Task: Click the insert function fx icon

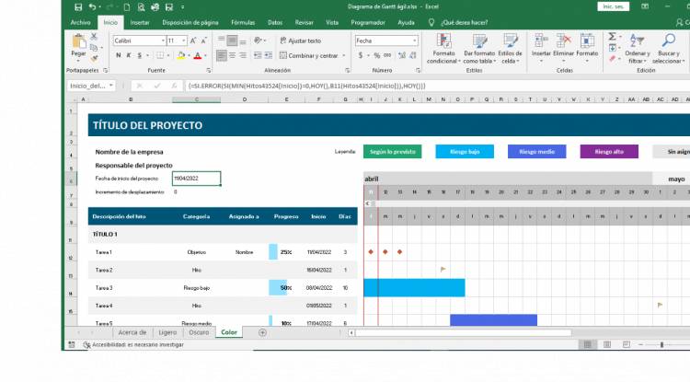Action: coord(174,86)
